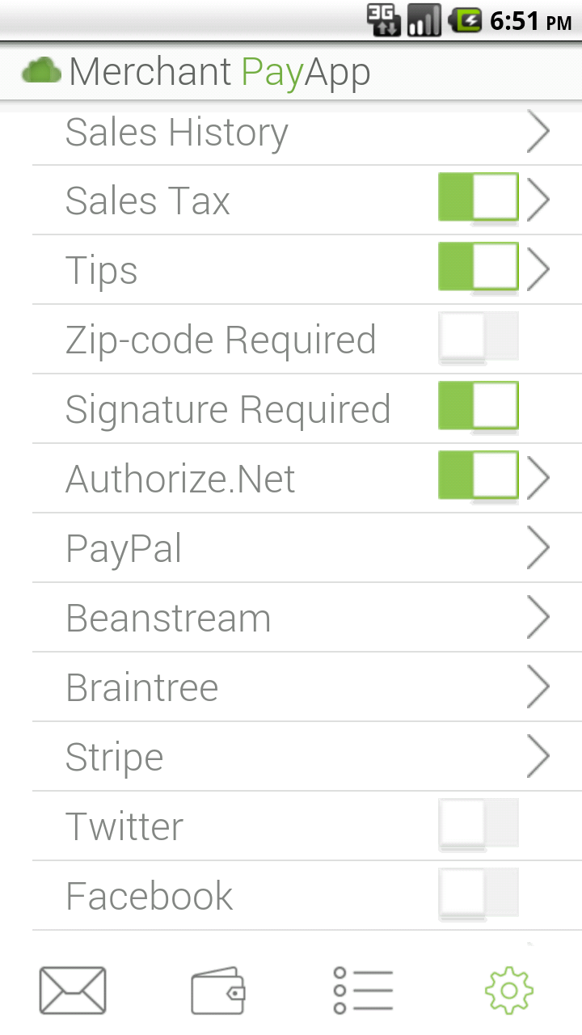The height and width of the screenshot is (1035, 582).
Task: Turn off the Tips toggle
Action: click(x=478, y=267)
